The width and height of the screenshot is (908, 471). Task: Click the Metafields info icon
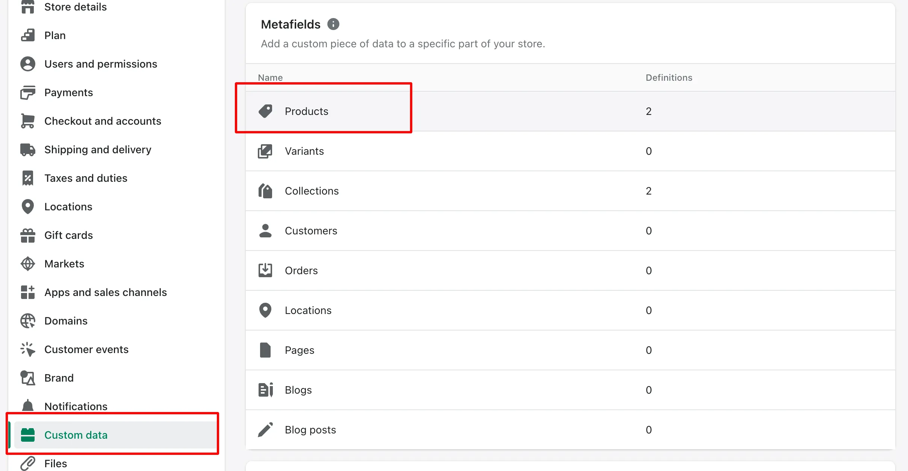(333, 24)
